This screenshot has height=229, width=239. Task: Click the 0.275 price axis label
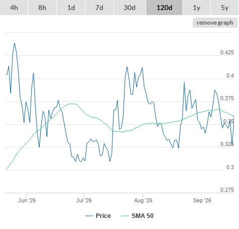click(227, 190)
